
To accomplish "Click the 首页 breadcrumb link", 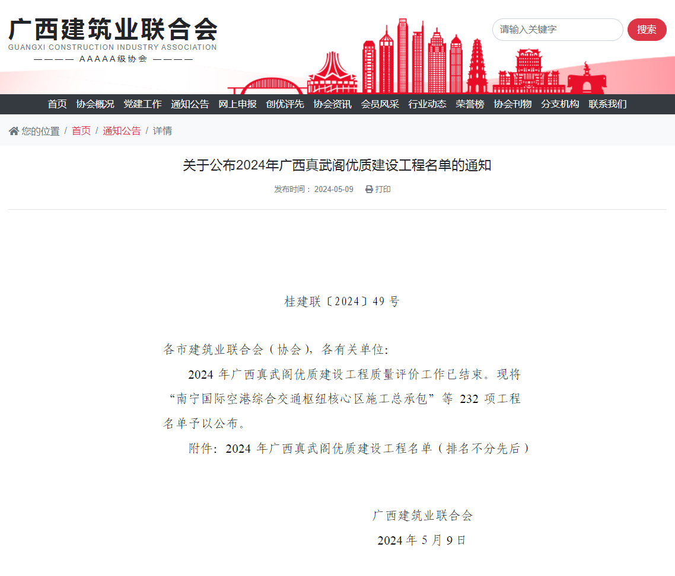I will 81,131.
